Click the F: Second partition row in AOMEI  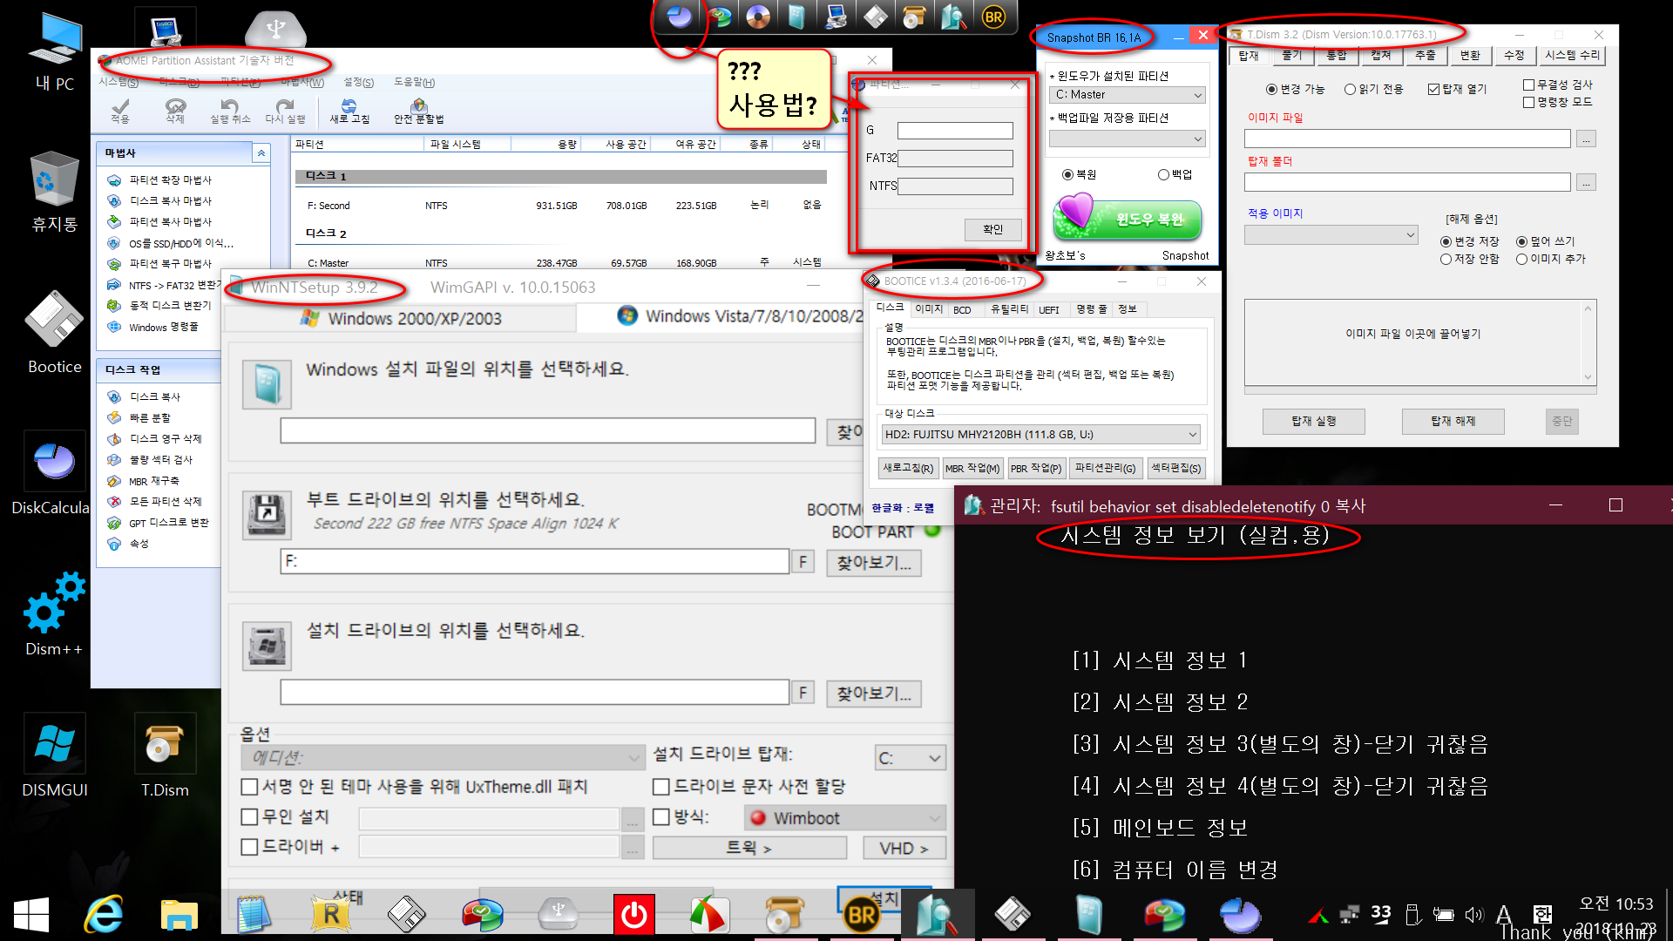tap(562, 206)
